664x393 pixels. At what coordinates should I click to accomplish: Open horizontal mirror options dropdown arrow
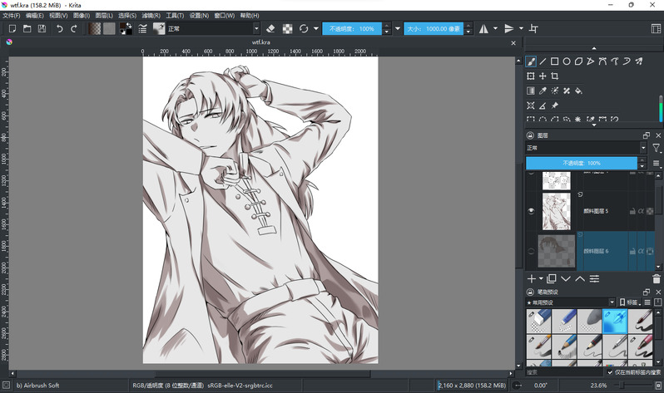(495, 29)
